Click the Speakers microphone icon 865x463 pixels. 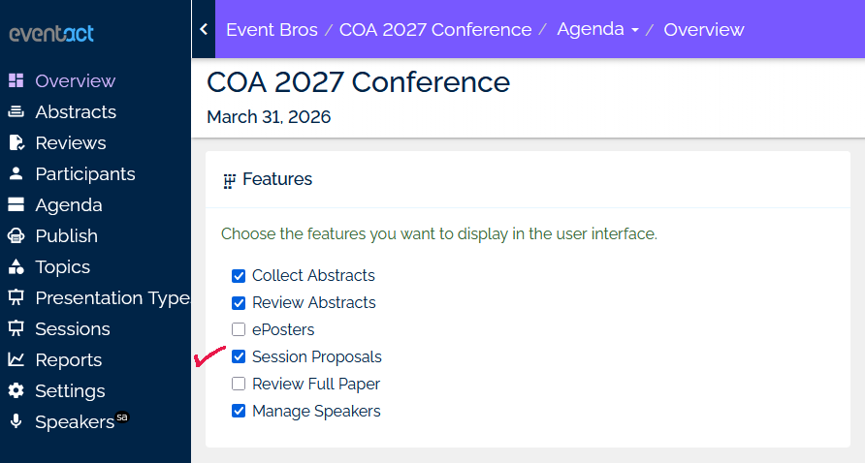16,422
